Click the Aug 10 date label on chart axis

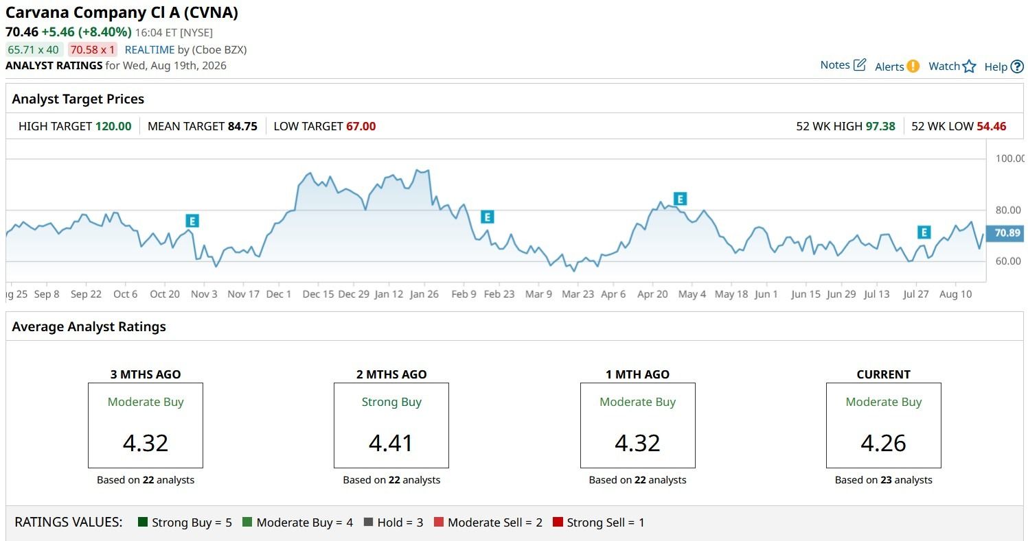pos(956,294)
